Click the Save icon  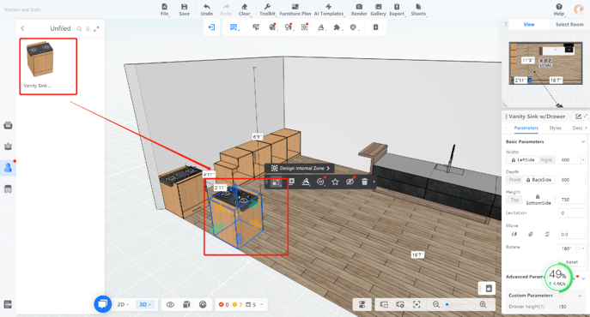click(184, 7)
